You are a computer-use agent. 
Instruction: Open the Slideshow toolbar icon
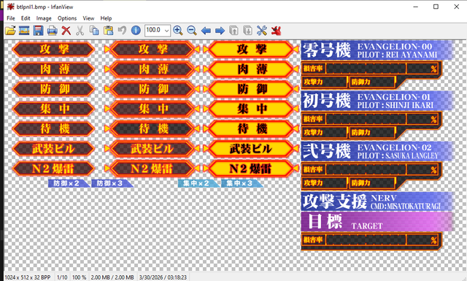pyautogui.click(x=24, y=31)
